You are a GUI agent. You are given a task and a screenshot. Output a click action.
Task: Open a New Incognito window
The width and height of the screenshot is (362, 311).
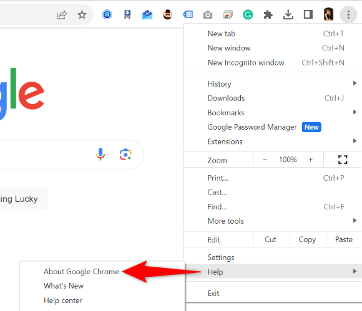pos(273,62)
